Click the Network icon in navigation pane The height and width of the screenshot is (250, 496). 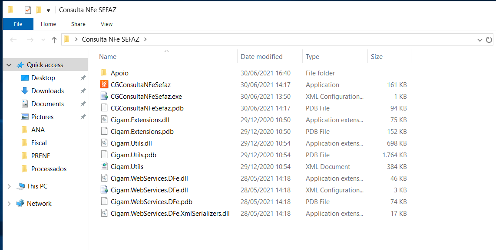pyautogui.click(x=20, y=204)
